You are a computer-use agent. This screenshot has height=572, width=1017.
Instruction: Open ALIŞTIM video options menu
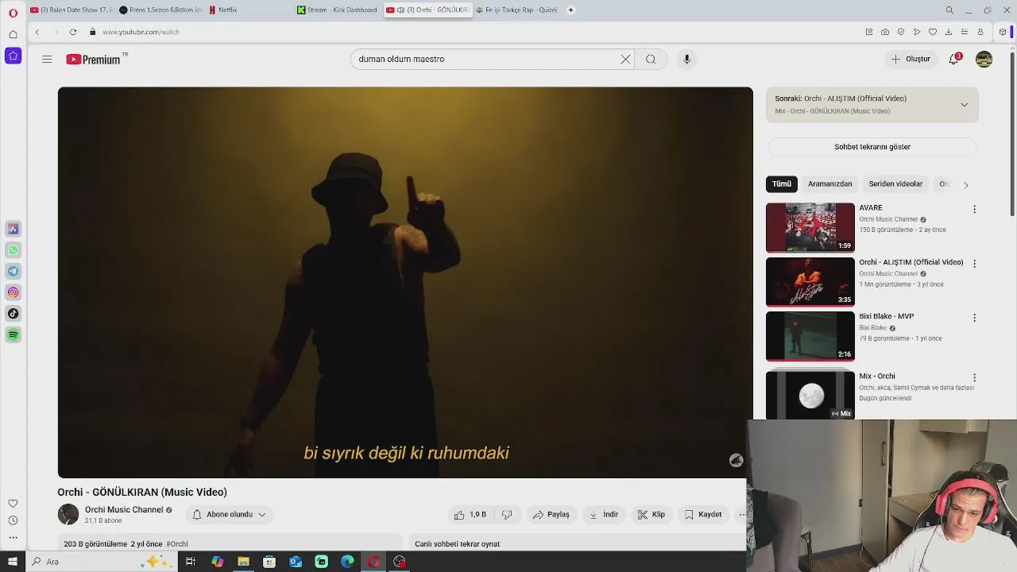974,264
